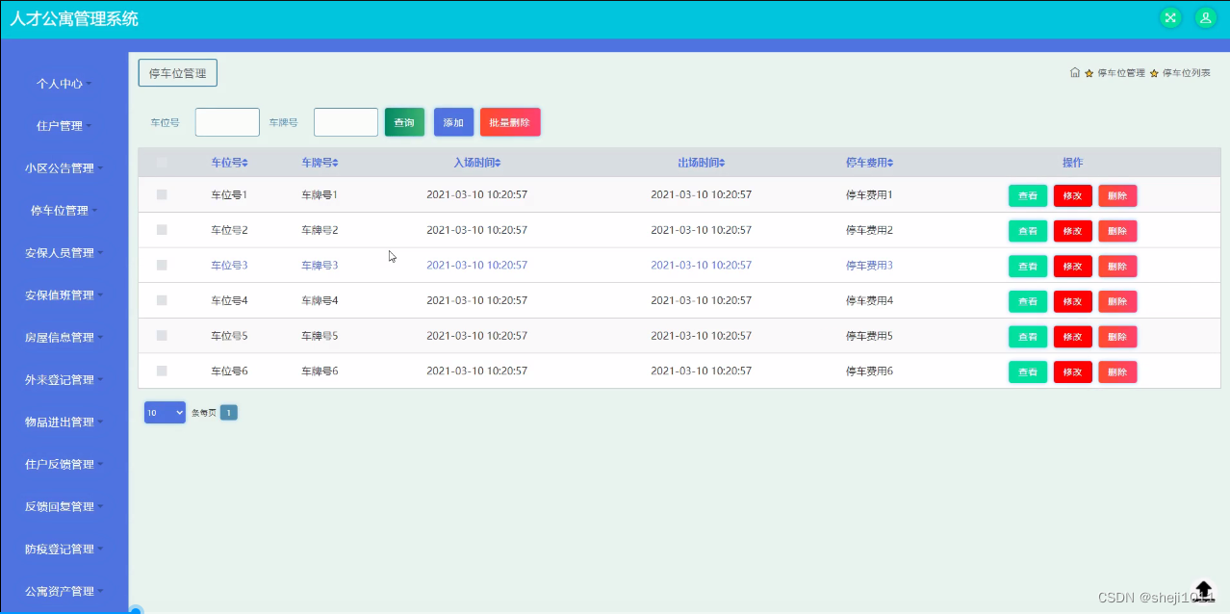Open the user profile icon top right
This screenshot has height=614, width=1230.
pyautogui.click(x=1205, y=17)
